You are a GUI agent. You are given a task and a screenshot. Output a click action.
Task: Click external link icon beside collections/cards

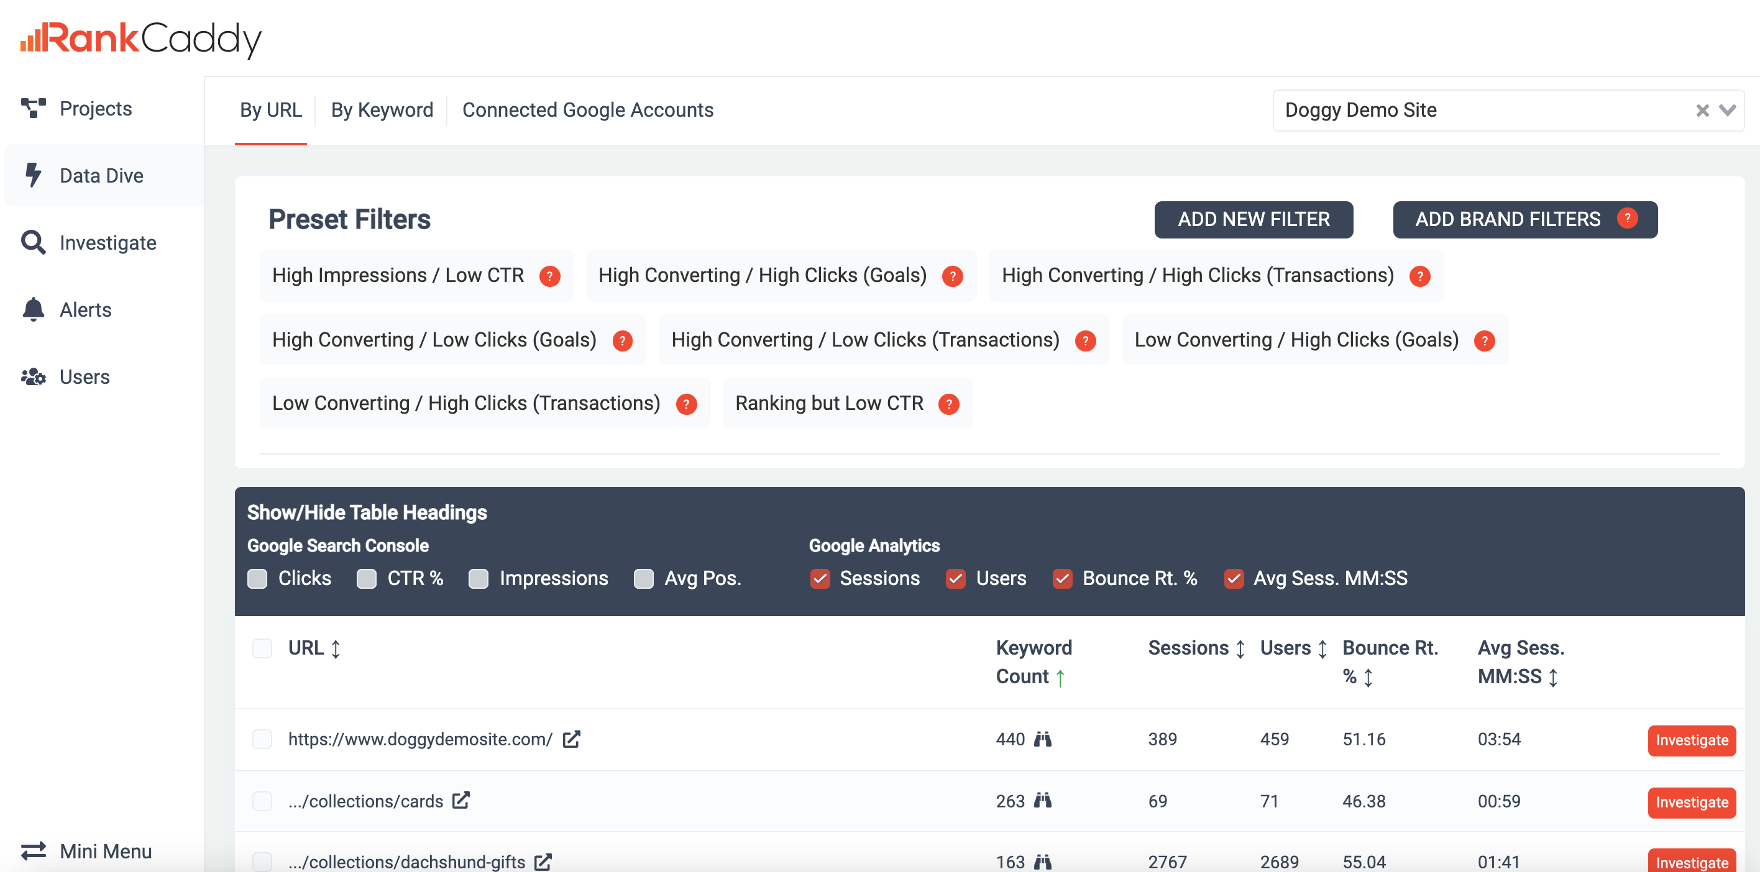coord(461,799)
